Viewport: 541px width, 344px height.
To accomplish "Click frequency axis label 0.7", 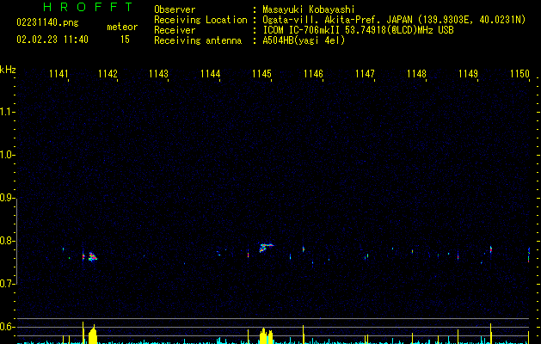I will 7,284.
